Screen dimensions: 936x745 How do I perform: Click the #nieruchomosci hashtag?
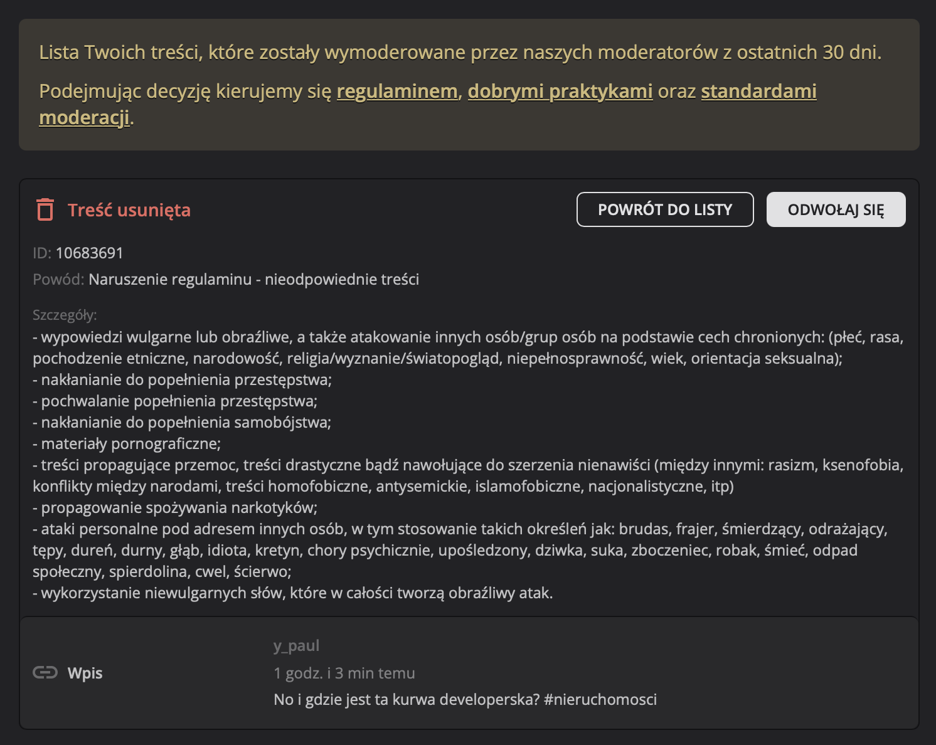click(600, 699)
